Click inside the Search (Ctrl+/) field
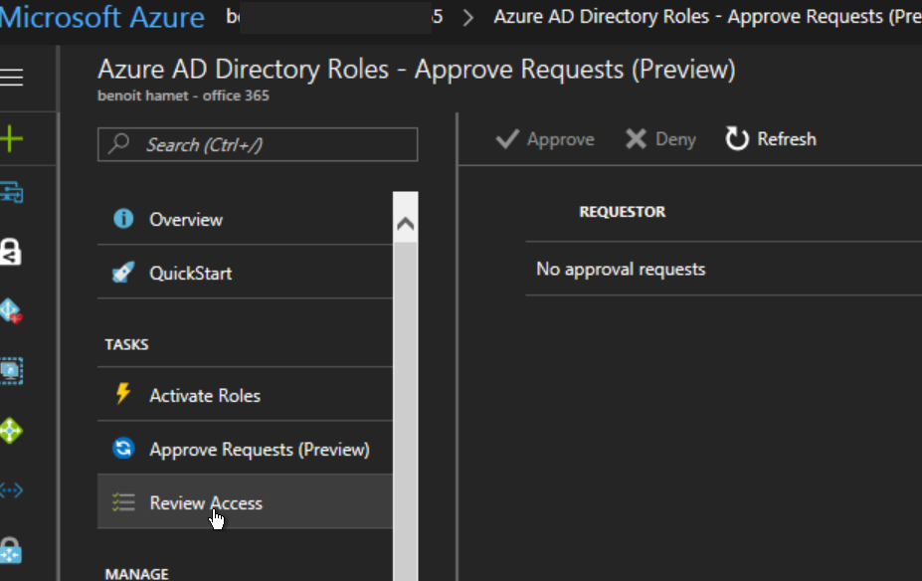The image size is (922, 581). click(x=259, y=144)
